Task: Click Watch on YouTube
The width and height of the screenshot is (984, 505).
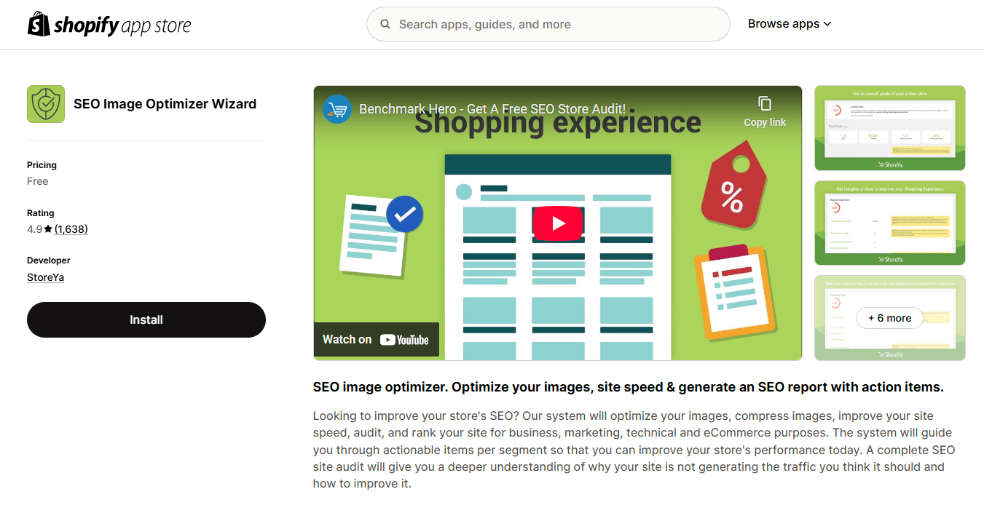Action: pos(376,339)
